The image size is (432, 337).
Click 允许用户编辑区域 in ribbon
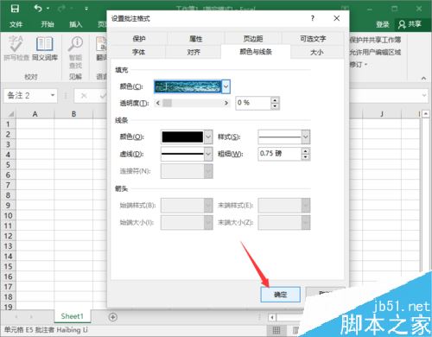click(375, 53)
